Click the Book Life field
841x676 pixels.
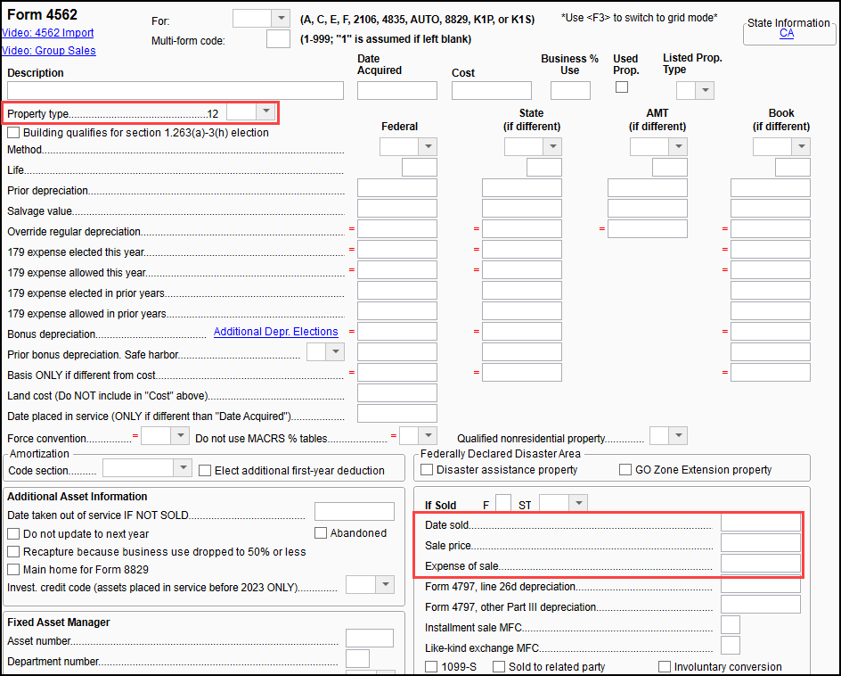point(793,168)
